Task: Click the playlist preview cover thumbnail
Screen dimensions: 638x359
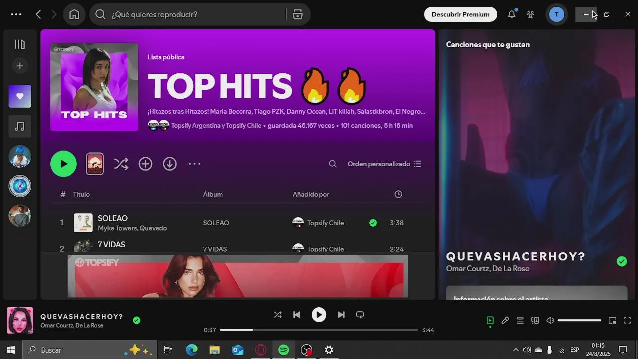Action: pos(95,164)
